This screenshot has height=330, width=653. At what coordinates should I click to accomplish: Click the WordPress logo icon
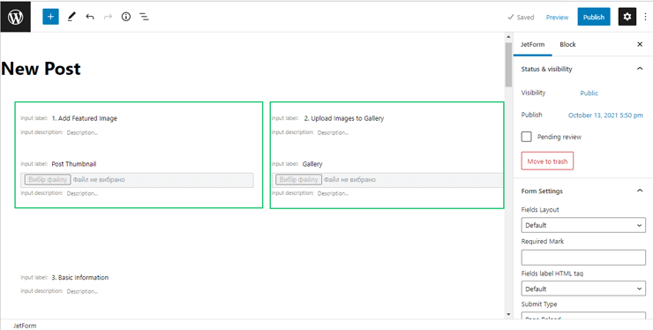click(x=15, y=17)
